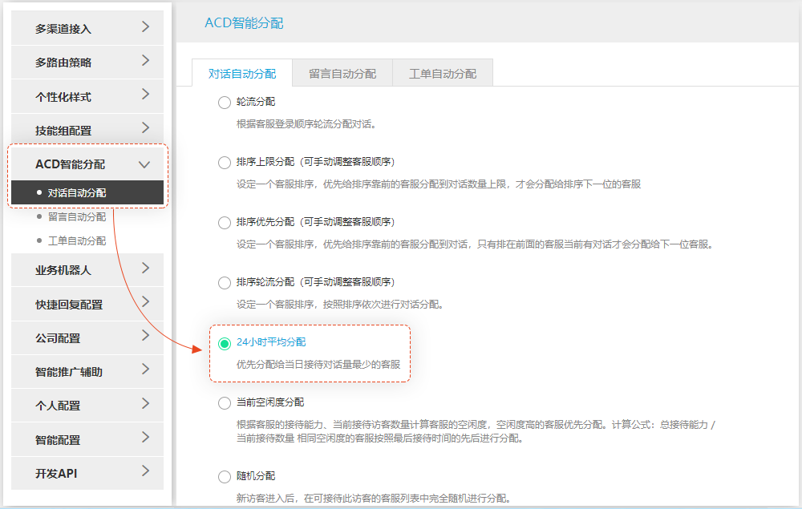Click the 当前空闲度分配 option label

270,402
